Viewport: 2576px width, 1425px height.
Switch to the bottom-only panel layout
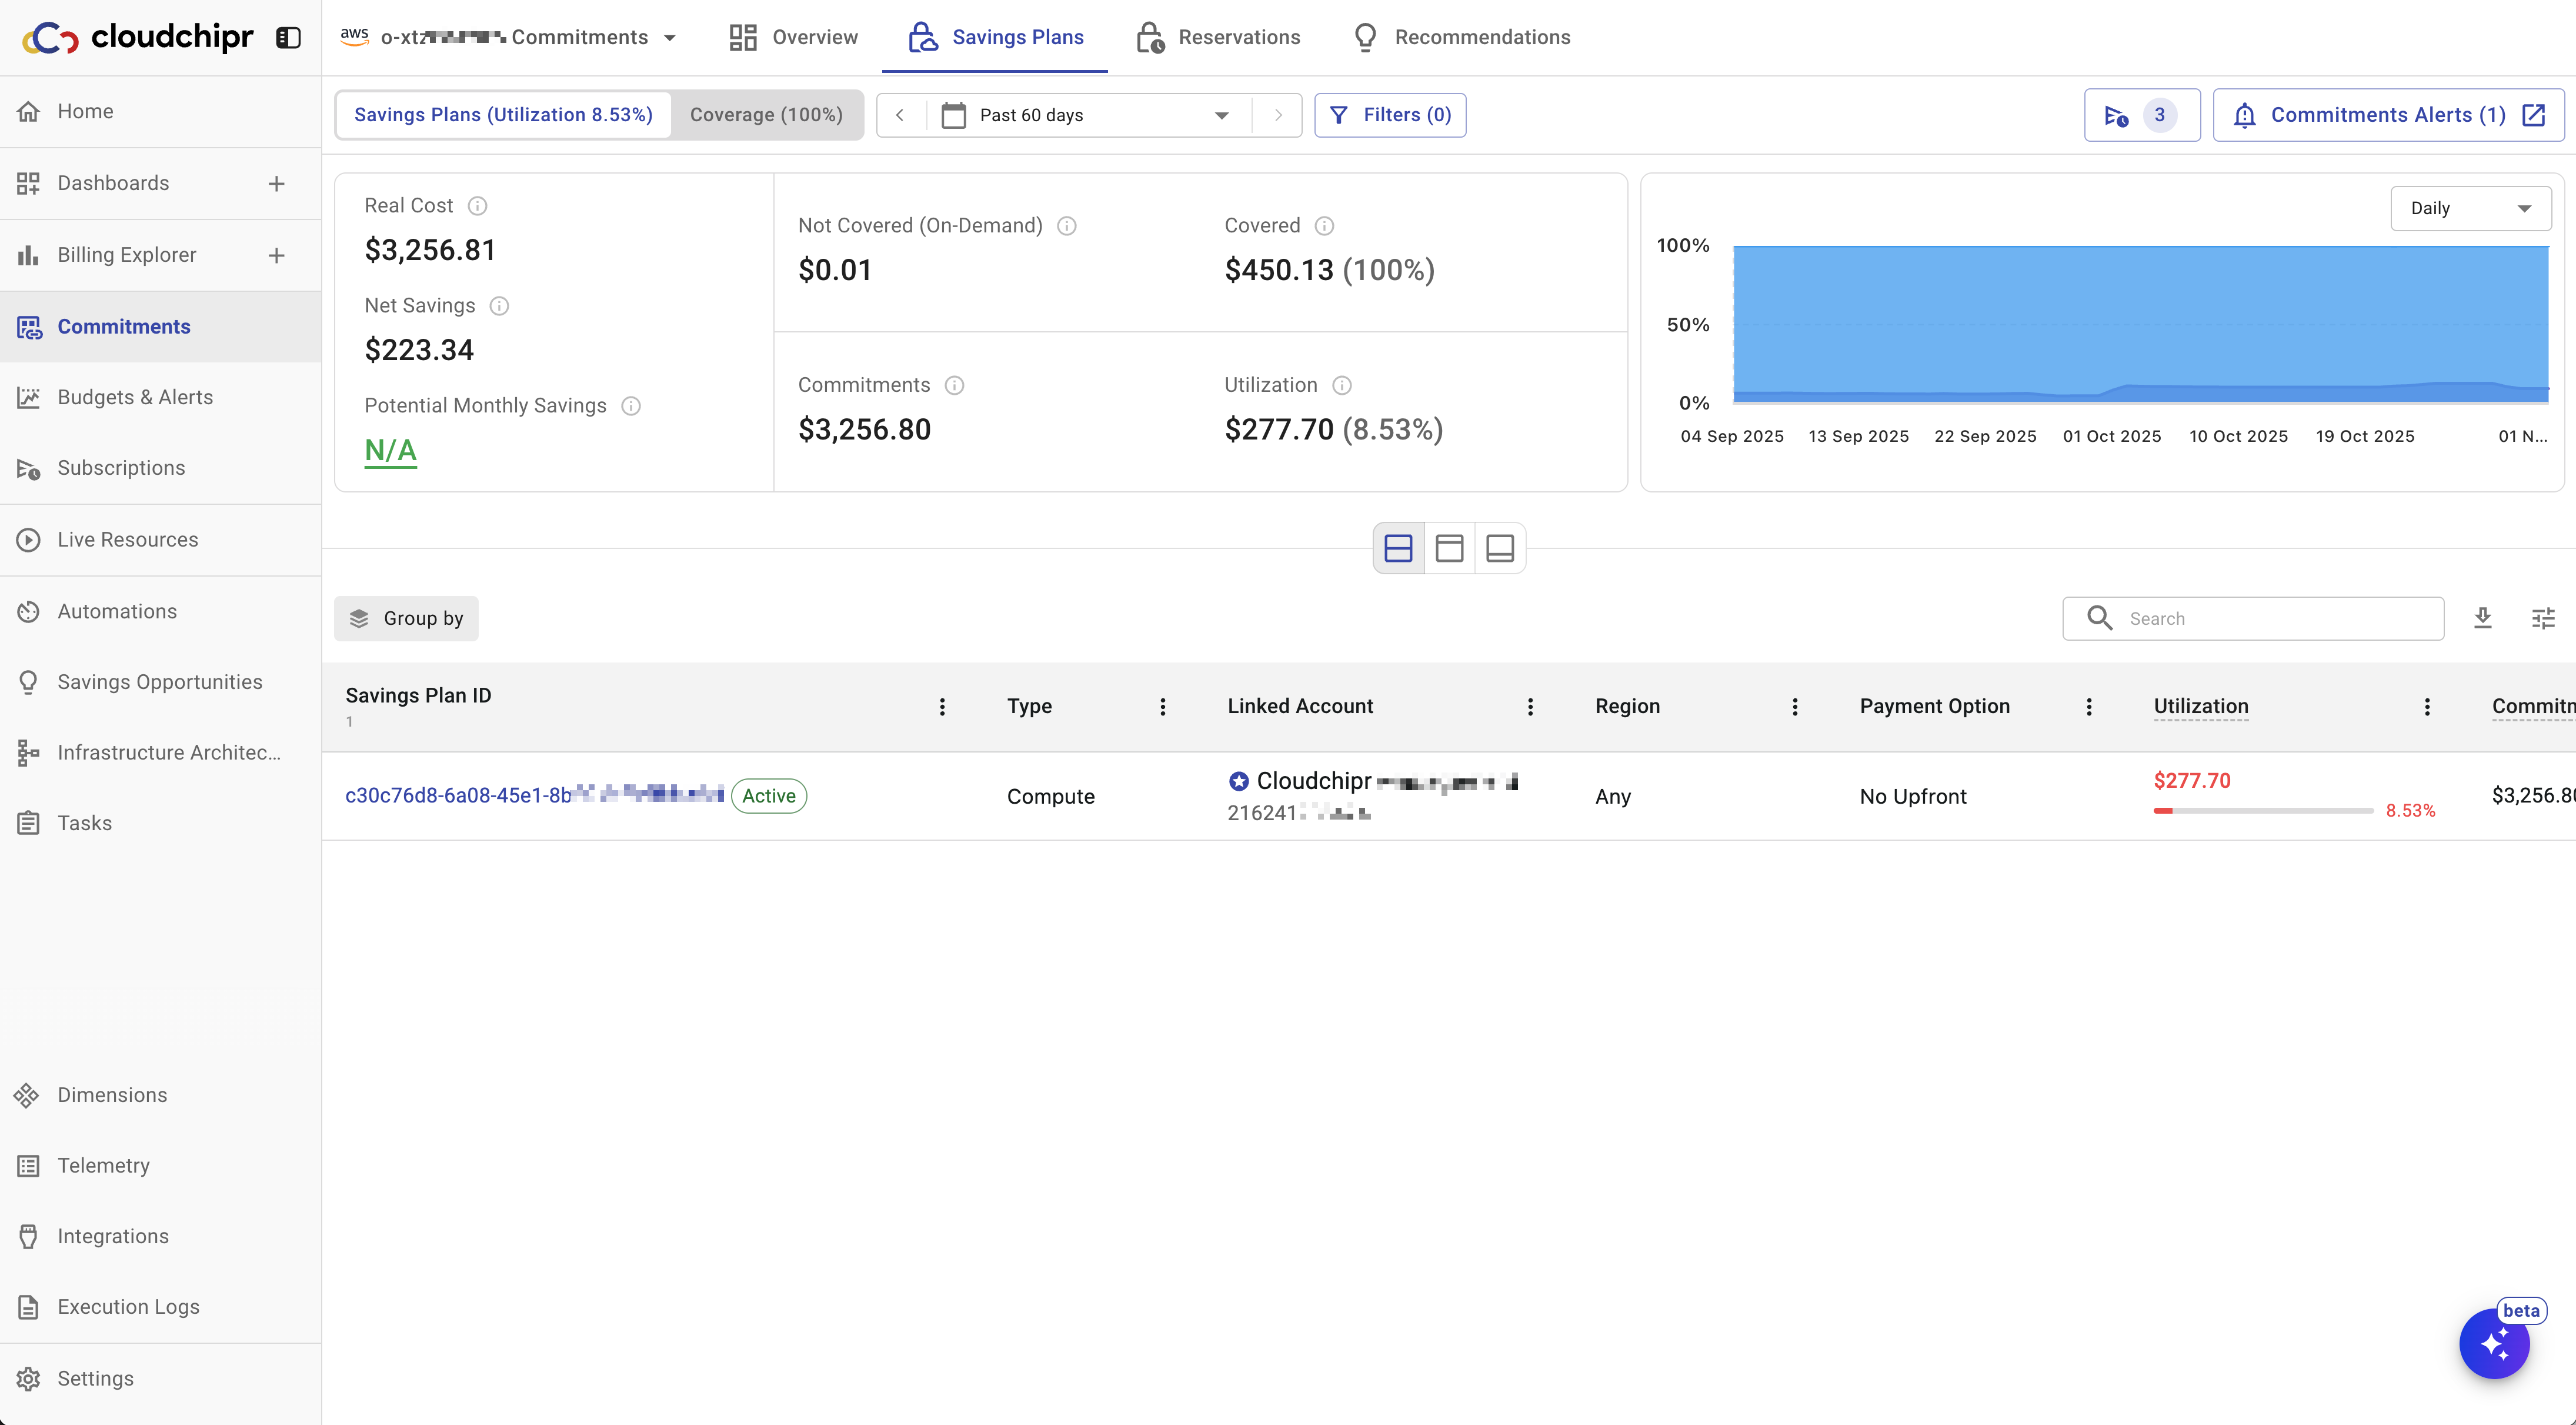tap(1500, 548)
